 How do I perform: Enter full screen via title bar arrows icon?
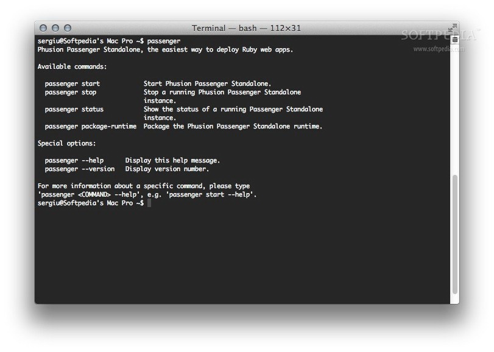(453, 27)
